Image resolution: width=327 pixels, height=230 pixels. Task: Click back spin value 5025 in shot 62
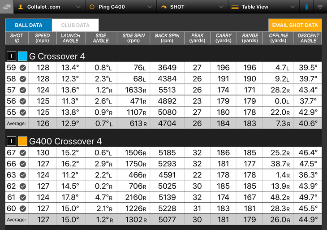167,186
